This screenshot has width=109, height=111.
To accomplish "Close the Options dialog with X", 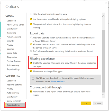I will [105, 3].
